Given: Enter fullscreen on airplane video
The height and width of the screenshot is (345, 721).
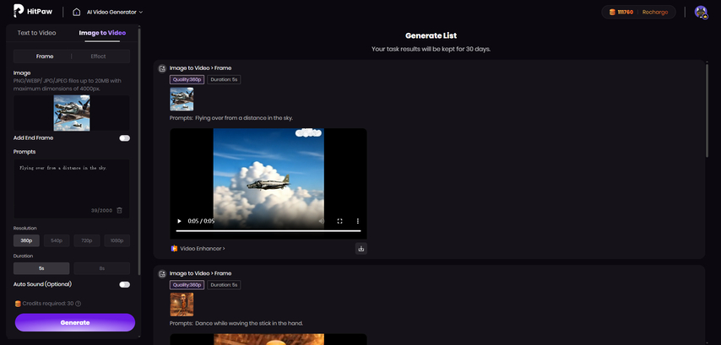Looking at the screenshot, I should coord(339,221).
